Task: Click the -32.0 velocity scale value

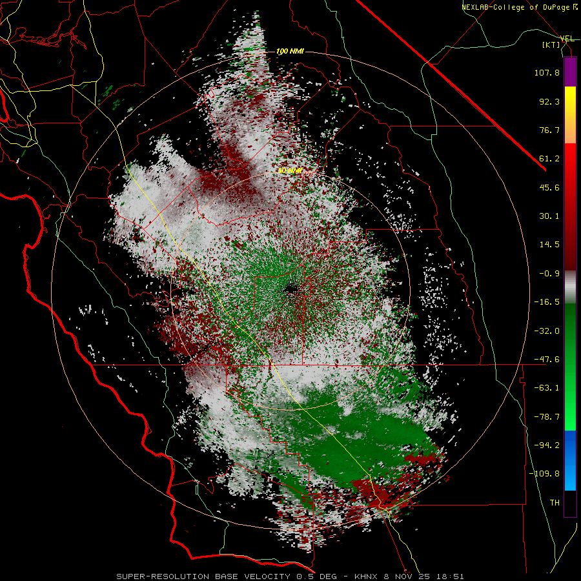Action: [547, 331]
